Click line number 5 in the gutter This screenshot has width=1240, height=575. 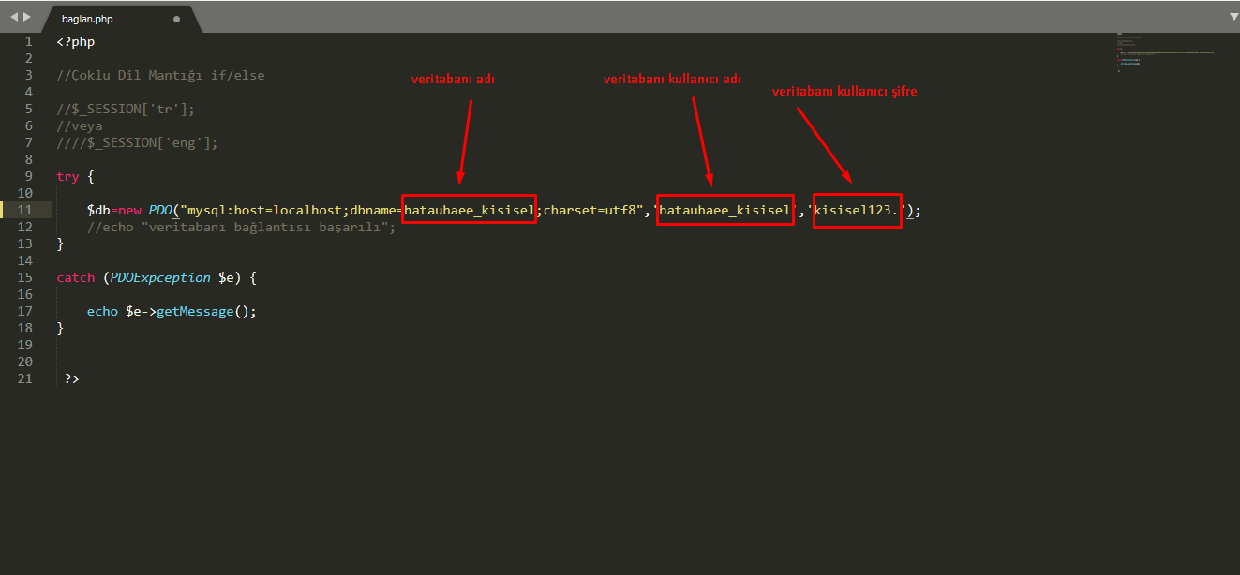[x=28, y=109]
